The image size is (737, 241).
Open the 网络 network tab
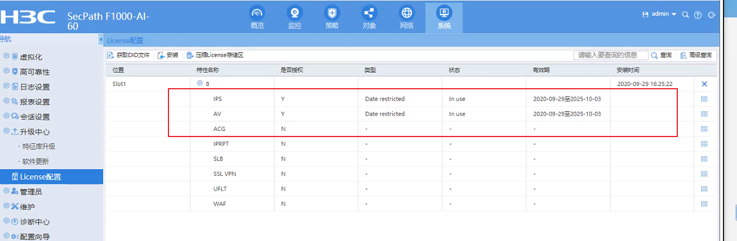[406, 18]
